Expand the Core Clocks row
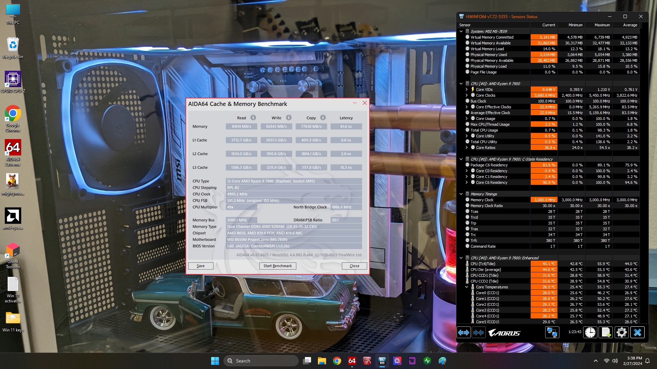Image resolution: width=657 pixels, height=369 pixels. pos(467,95)
